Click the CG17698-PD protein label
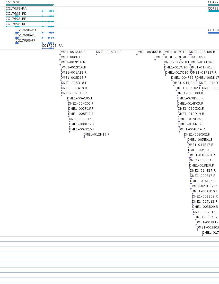The width and height of the screenshot is (219, 284). point(26,30)
